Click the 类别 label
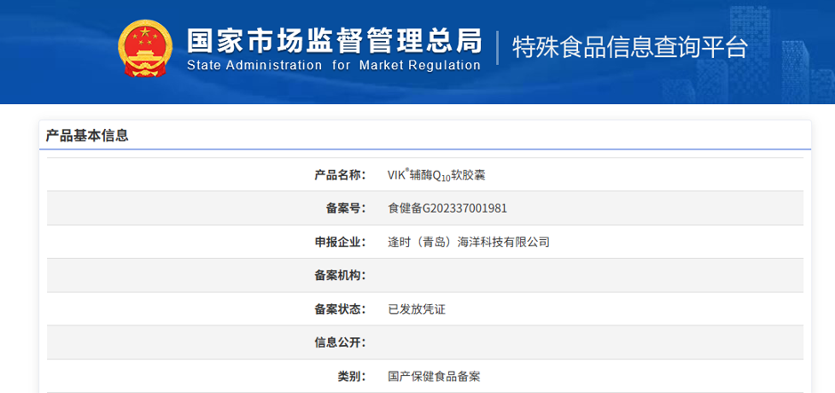Image resolution: width=835 pixels, height=393 pixels. pos(352,376)
